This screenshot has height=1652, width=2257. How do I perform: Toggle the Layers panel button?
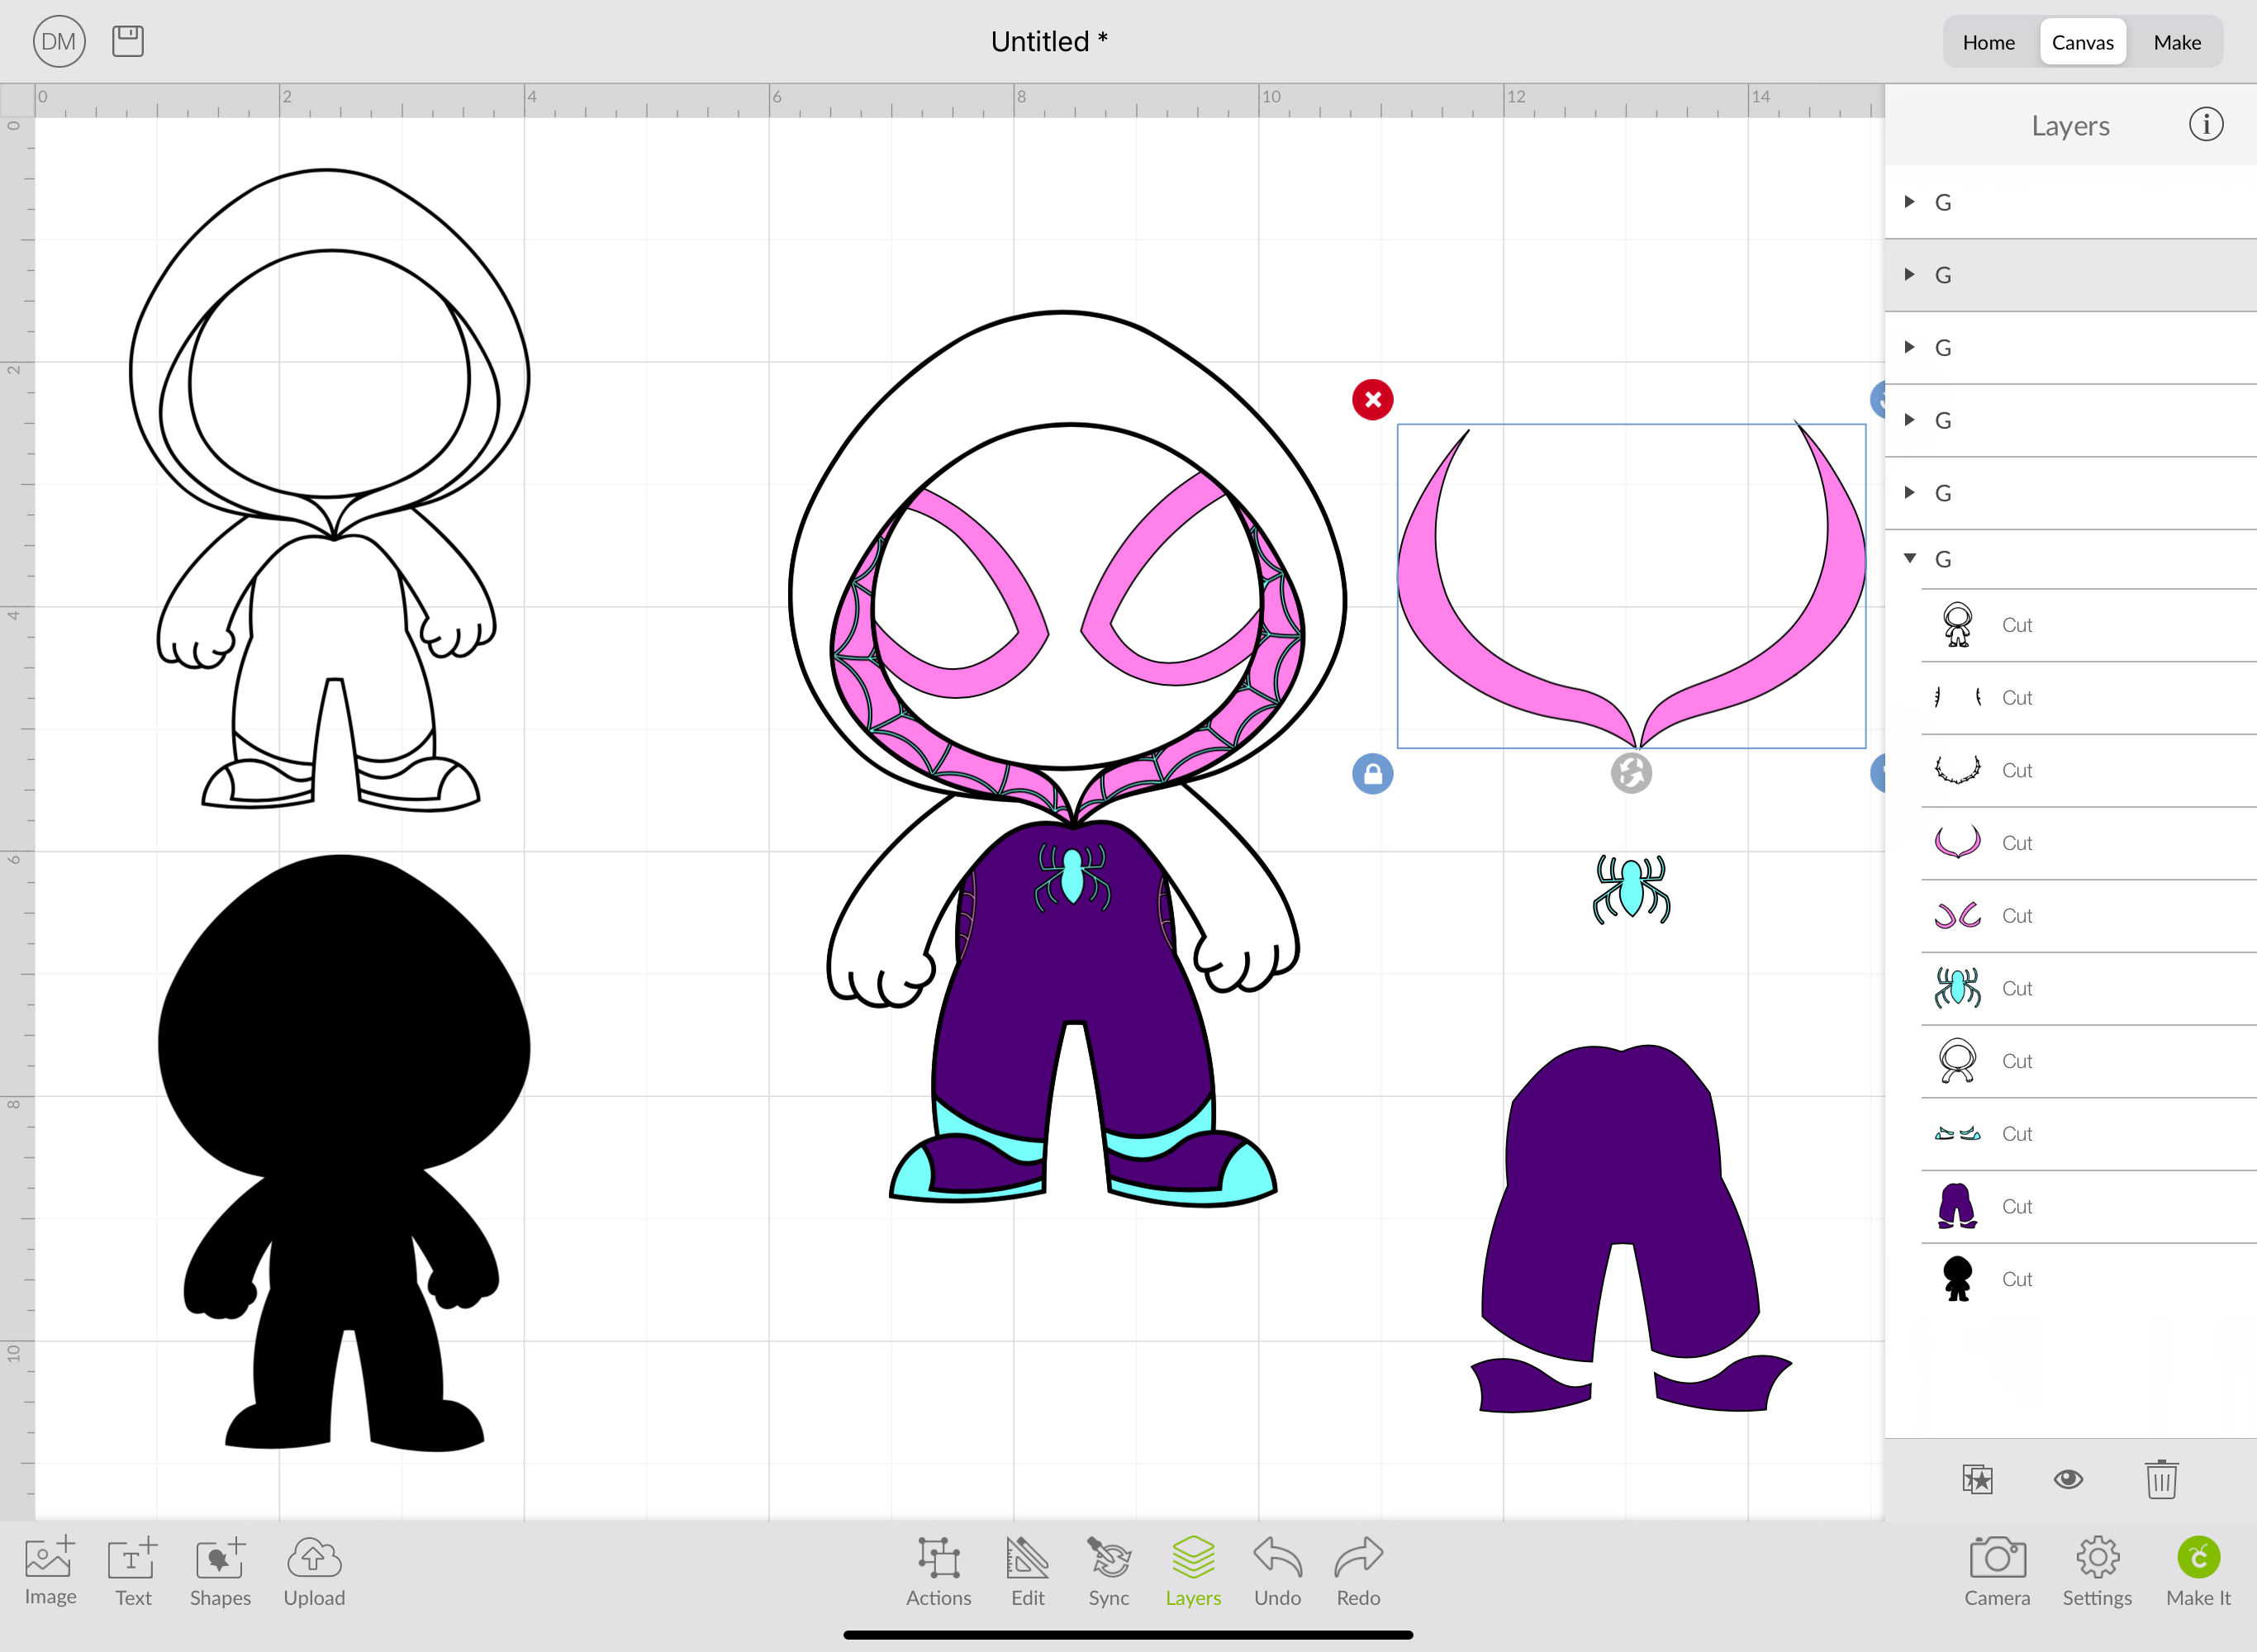click(x=1193, y=1571)
